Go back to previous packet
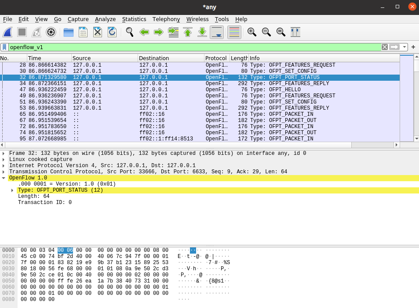419x308 pixels. (144, 32)
